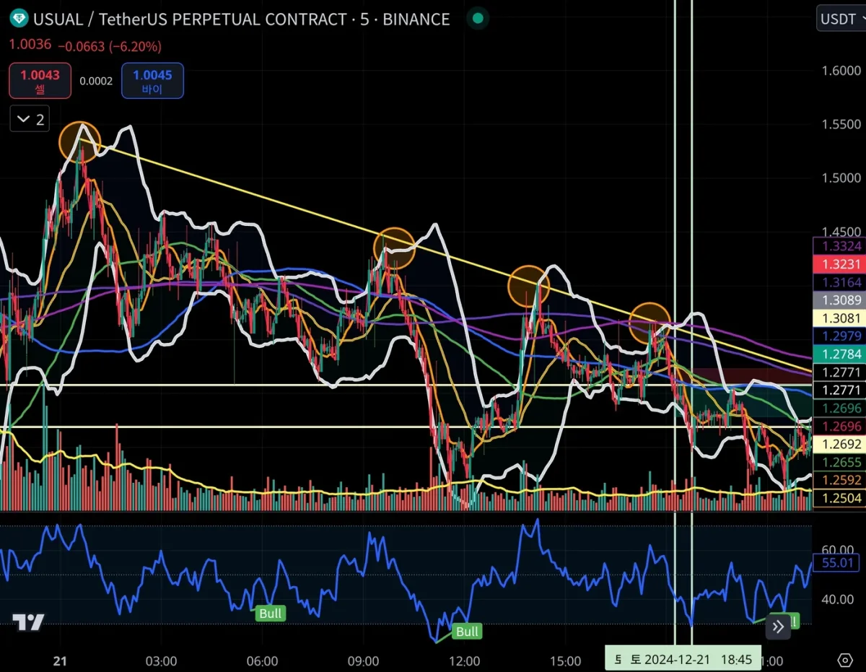Select the 0.0002 spread value
866x672 pixels.
96,81
